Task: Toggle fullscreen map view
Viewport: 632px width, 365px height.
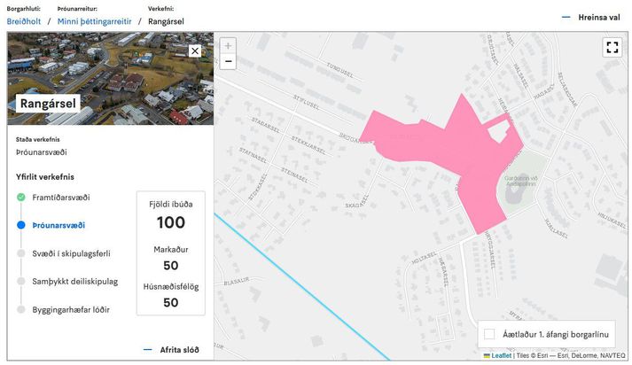Action: tap(612, 48)
